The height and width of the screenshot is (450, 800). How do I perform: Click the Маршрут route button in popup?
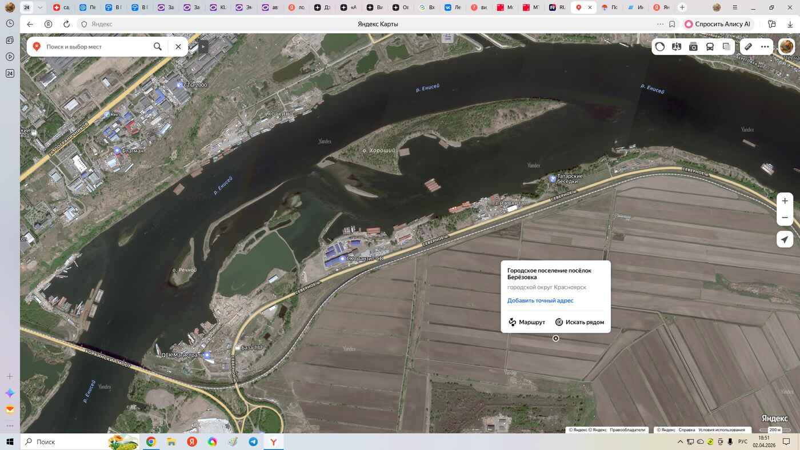pyautogui.click(x=527, y=322)
